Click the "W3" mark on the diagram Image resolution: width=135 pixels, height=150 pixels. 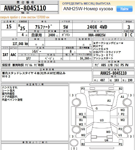click(108, 132)
